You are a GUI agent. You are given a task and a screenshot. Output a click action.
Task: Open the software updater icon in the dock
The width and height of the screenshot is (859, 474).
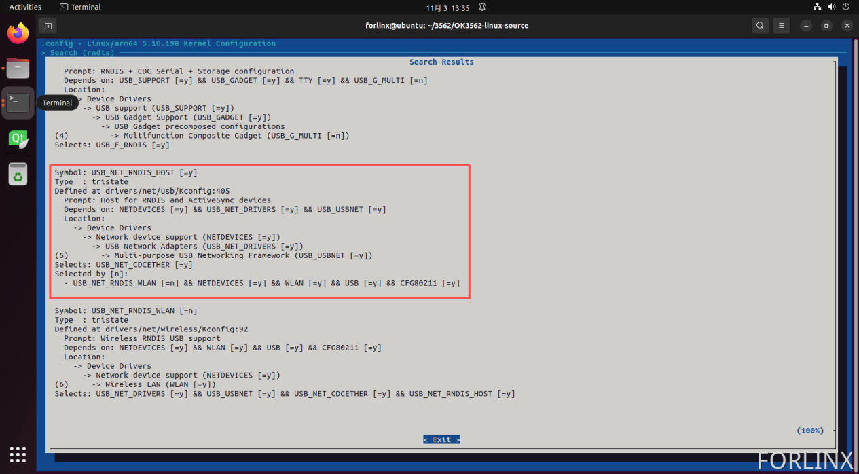[x=17, y=175]
